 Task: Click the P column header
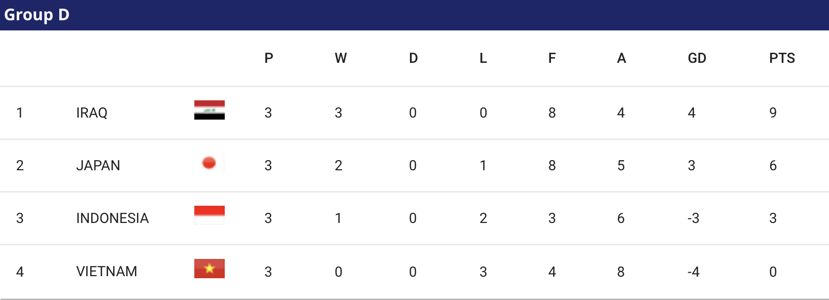[269, 58]
